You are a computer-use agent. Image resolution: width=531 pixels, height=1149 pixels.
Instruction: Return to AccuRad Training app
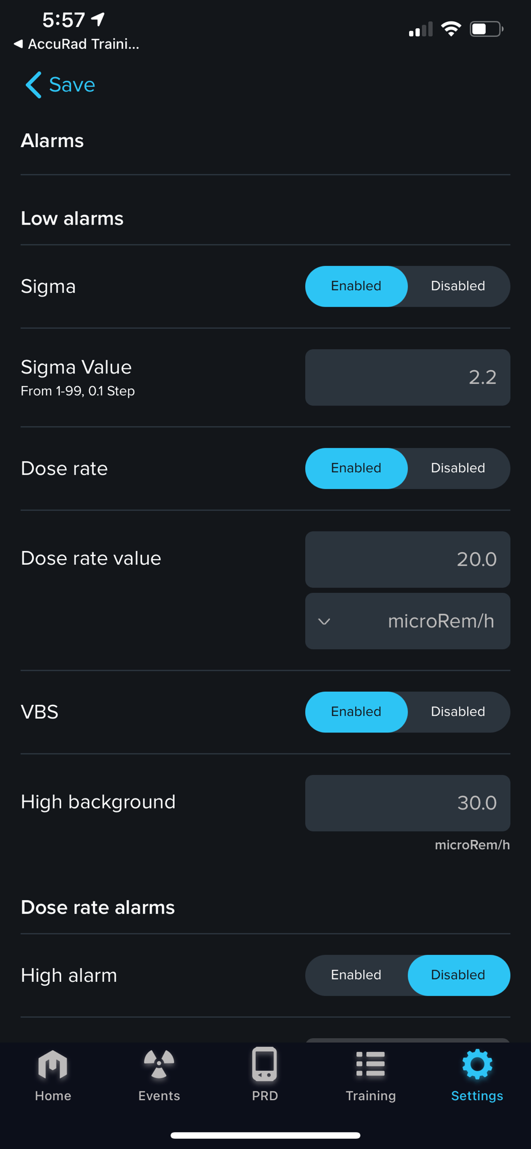[x=76, y=44]
